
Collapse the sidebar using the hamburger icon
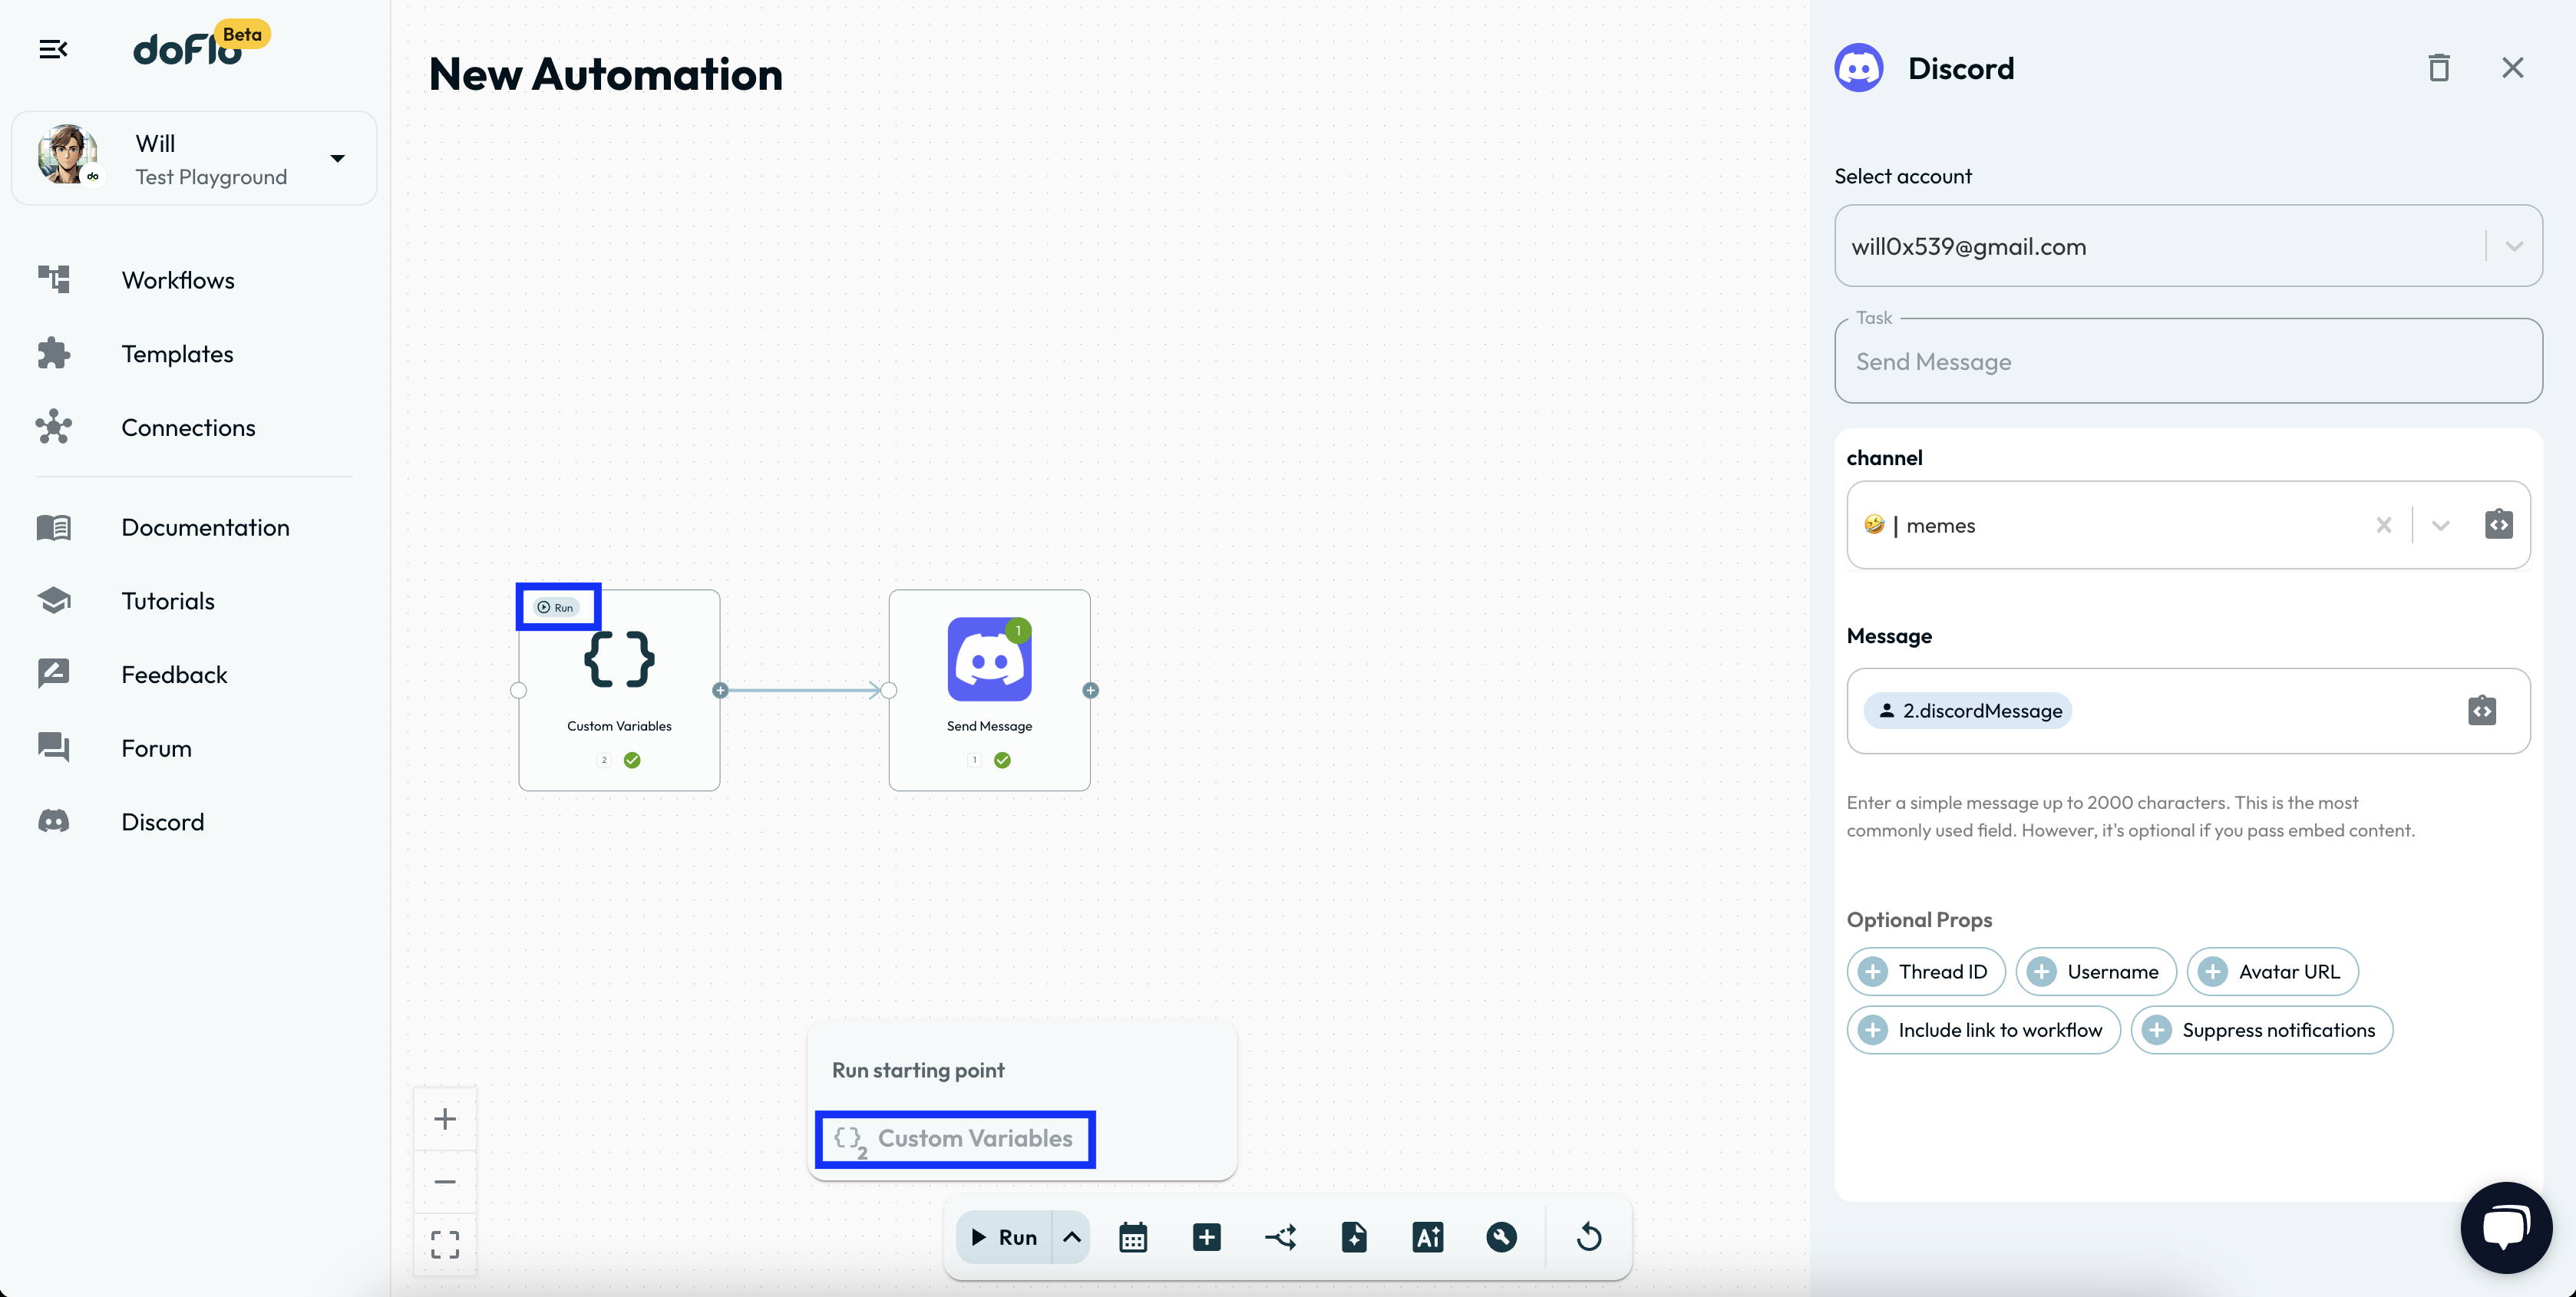[53, 48]
